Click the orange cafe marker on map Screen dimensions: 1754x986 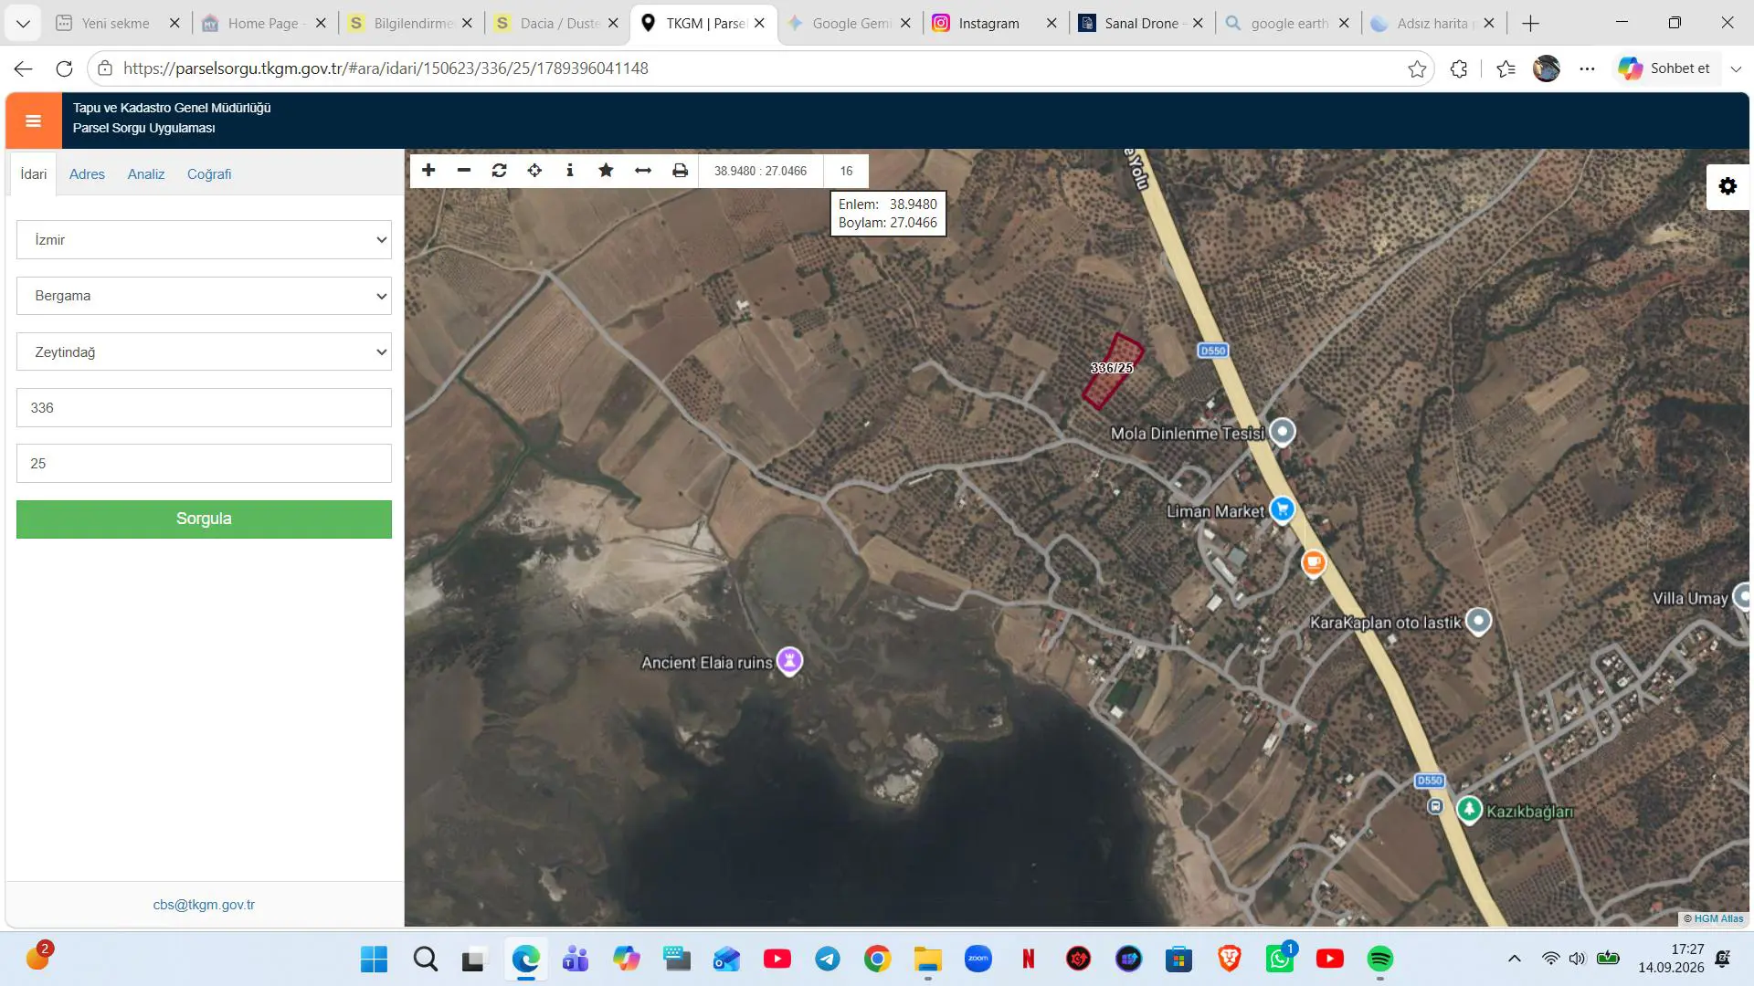[x=1314, y=562]
